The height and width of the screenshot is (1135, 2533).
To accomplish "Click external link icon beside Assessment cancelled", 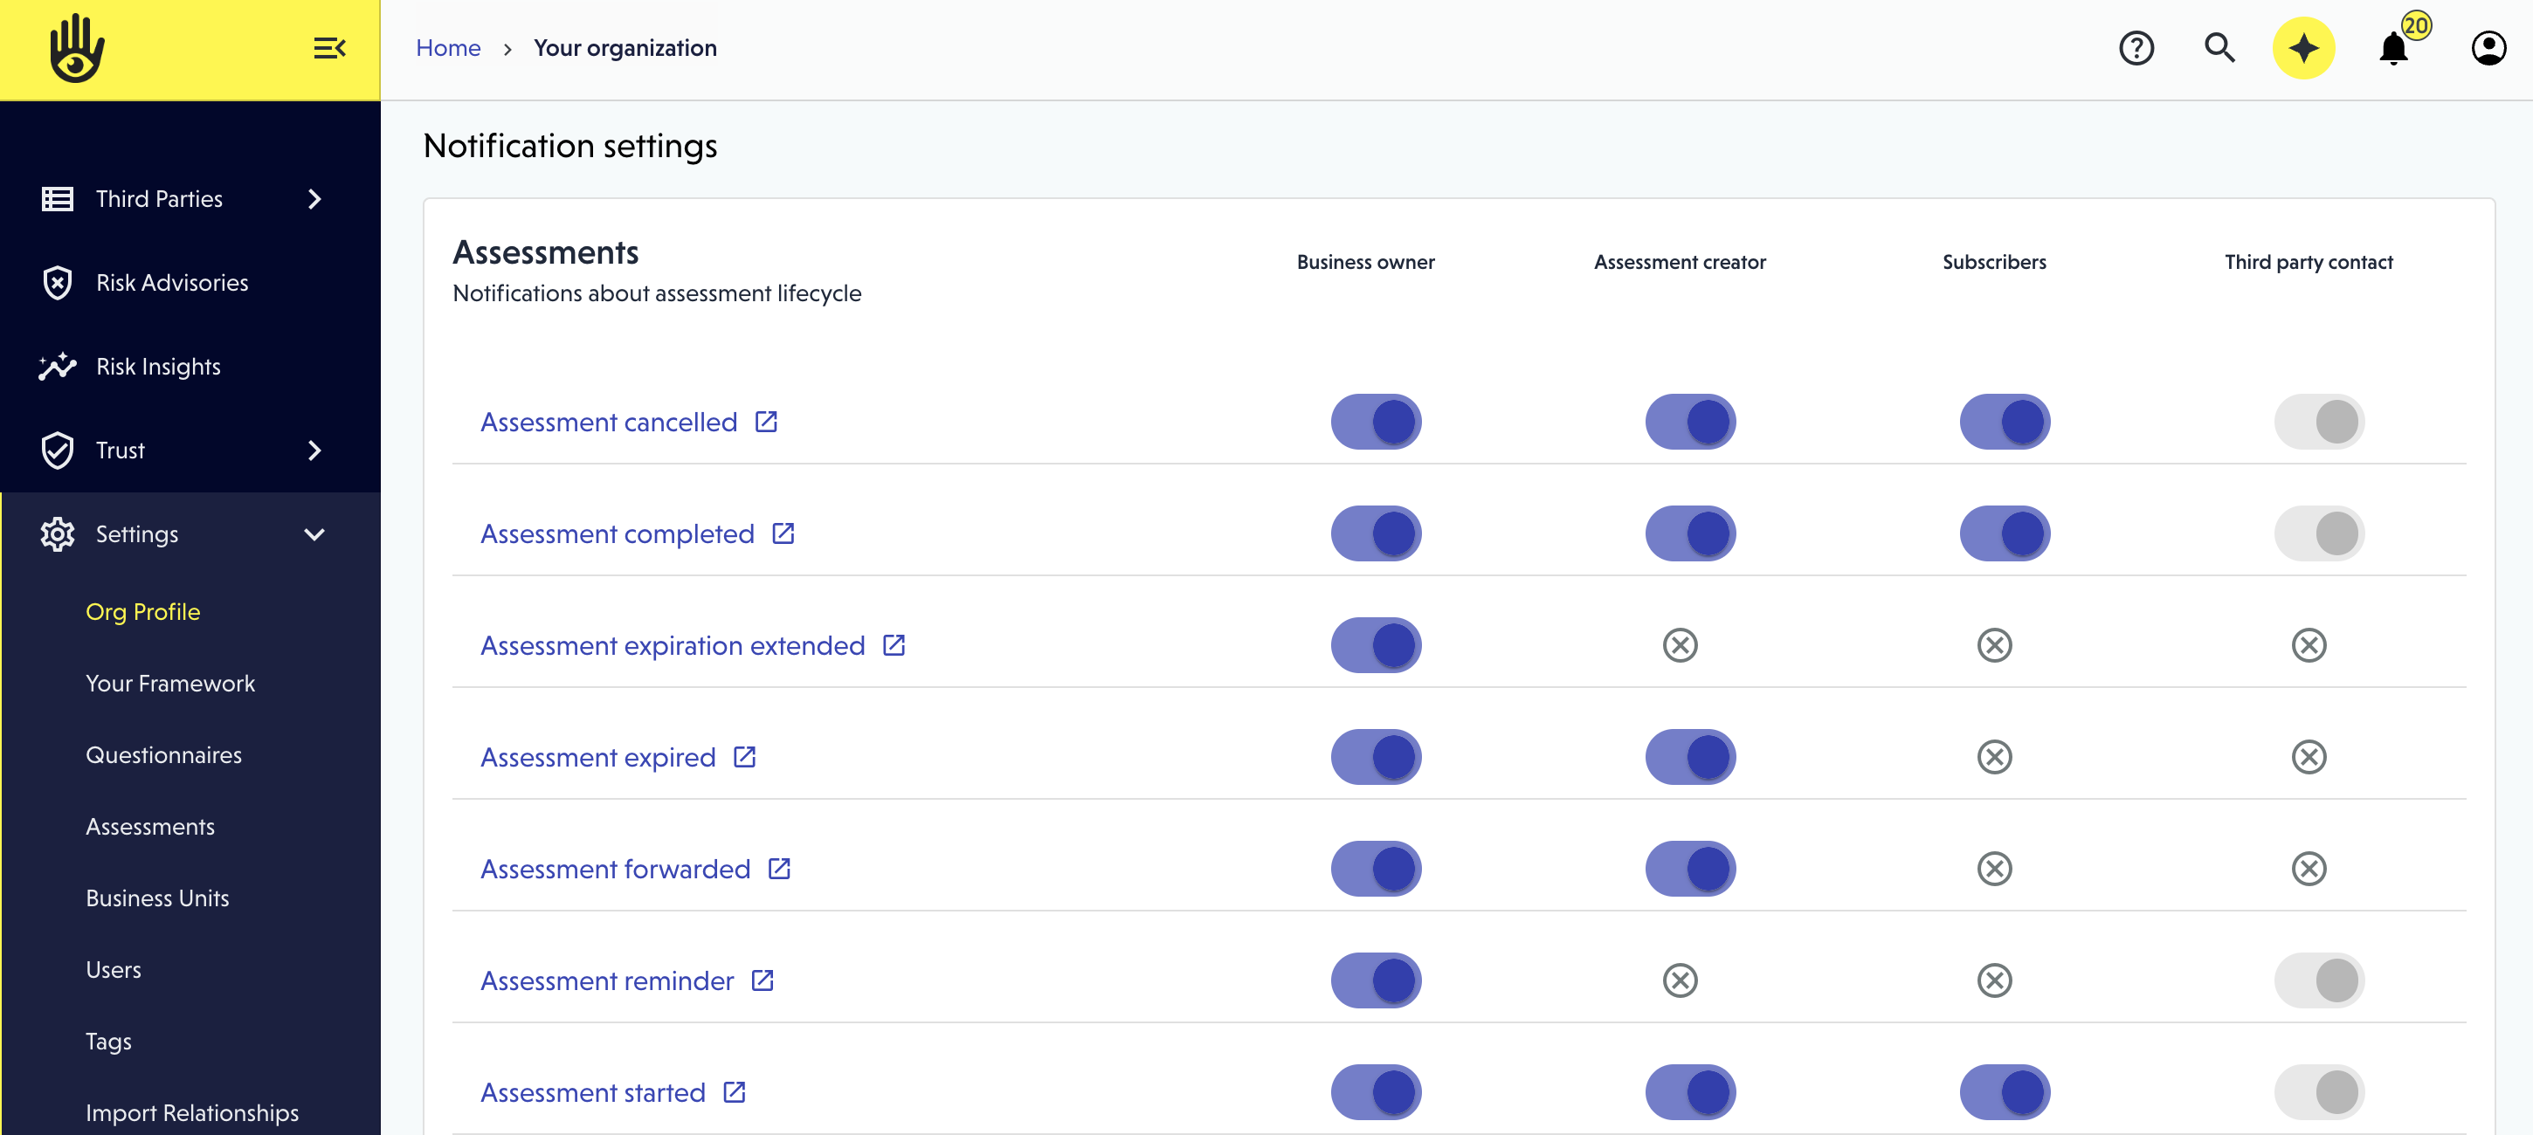I will coord(766,422).
